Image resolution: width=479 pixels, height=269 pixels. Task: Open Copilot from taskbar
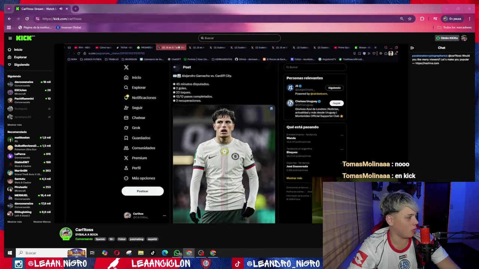(104, 253)
